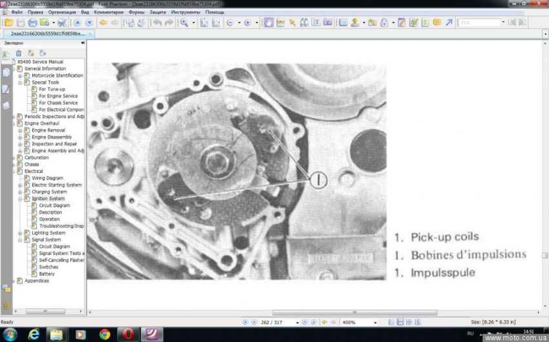Image resolution: width=549 pixels, height=342 pixels.
Task: Open the Комментарии menu
Action: [109, 12]
